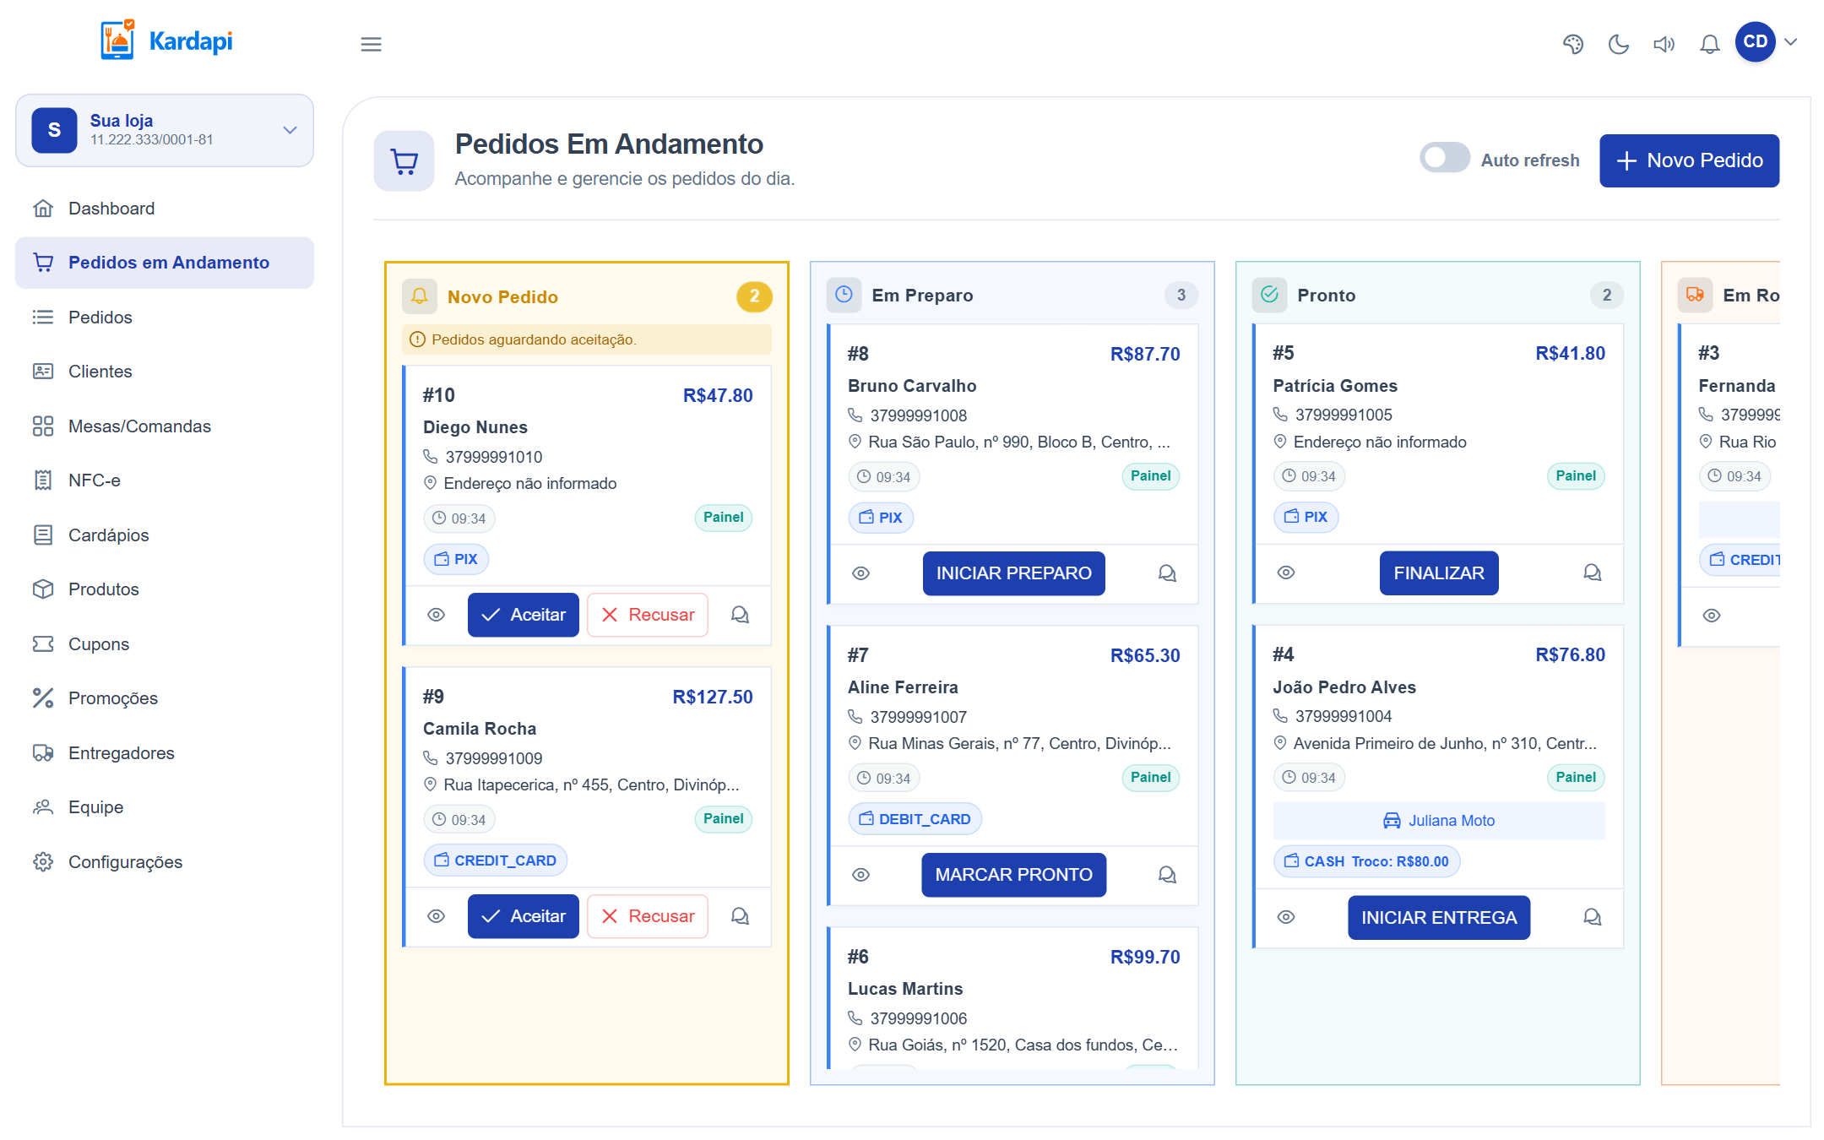Screen dimensions: 1824x1140
Task: View details eye icon on order #8
Action: 860,573
